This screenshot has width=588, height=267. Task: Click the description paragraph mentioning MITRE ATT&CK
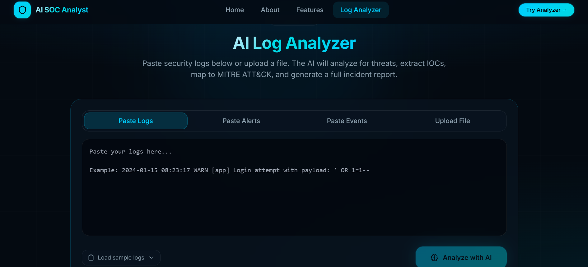coord(294,69)
